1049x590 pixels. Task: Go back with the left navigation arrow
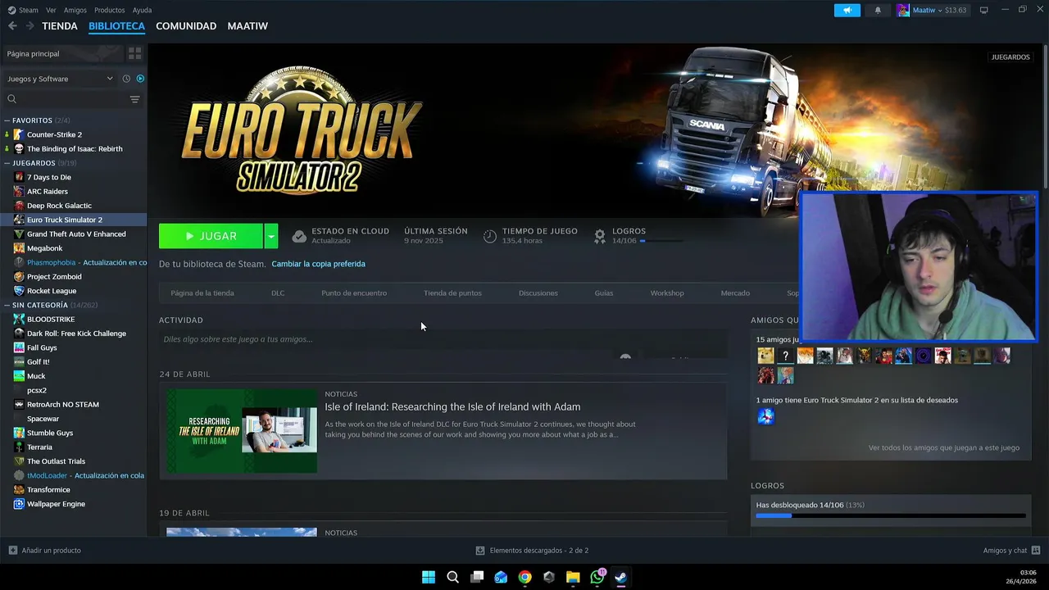click(12, 26)
